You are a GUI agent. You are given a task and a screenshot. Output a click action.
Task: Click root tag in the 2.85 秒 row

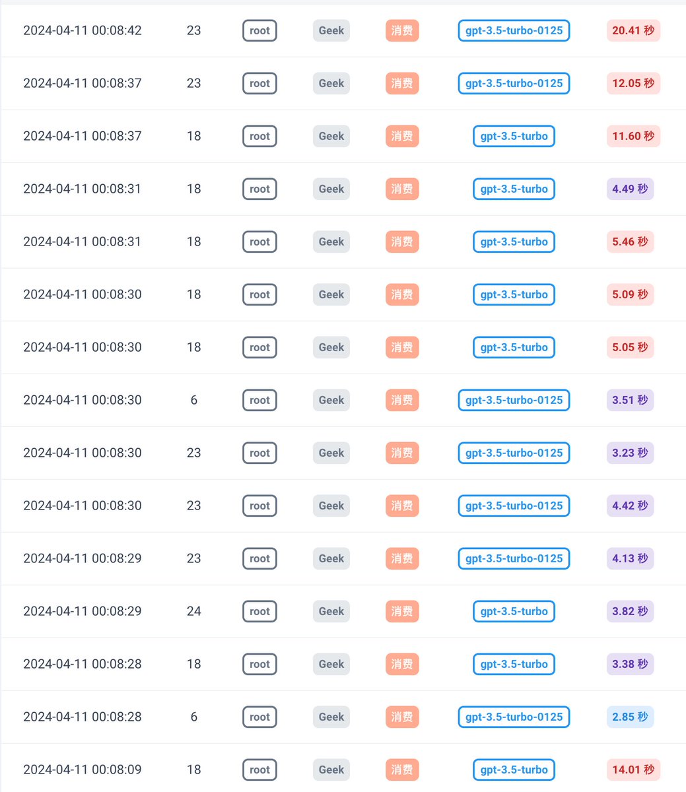[259, 717]
